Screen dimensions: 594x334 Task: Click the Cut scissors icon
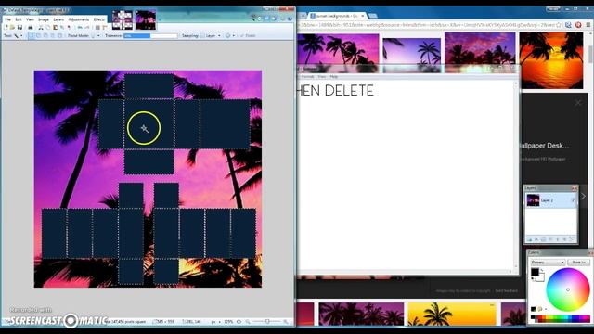tap(41, 27)
